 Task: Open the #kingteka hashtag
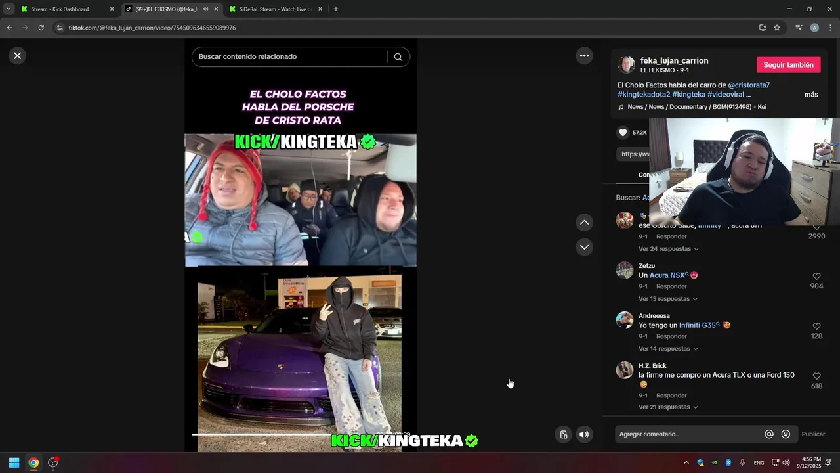click(688, 95)
